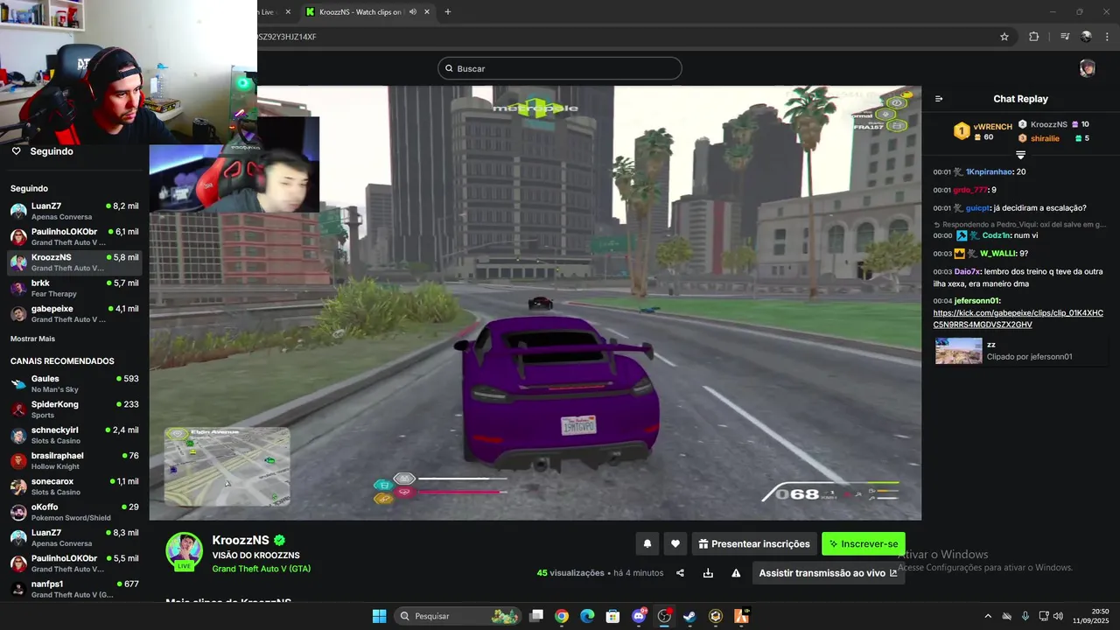Open Microsoft Edge from the taskbar
Image resolution: width=1120 pixels, height=630 pixels.
click(x=587, y=616)
